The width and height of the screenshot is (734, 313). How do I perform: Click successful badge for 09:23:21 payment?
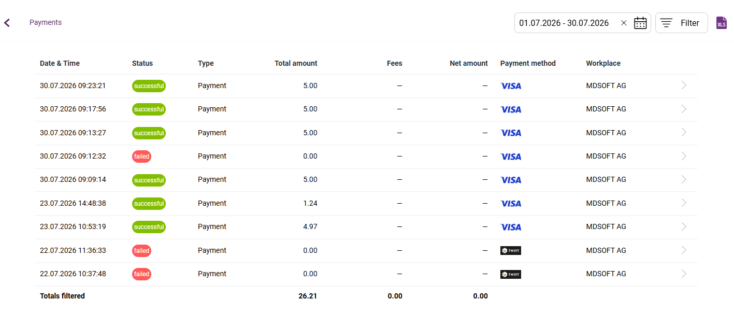pyautogui.click(x=149, y=86)
